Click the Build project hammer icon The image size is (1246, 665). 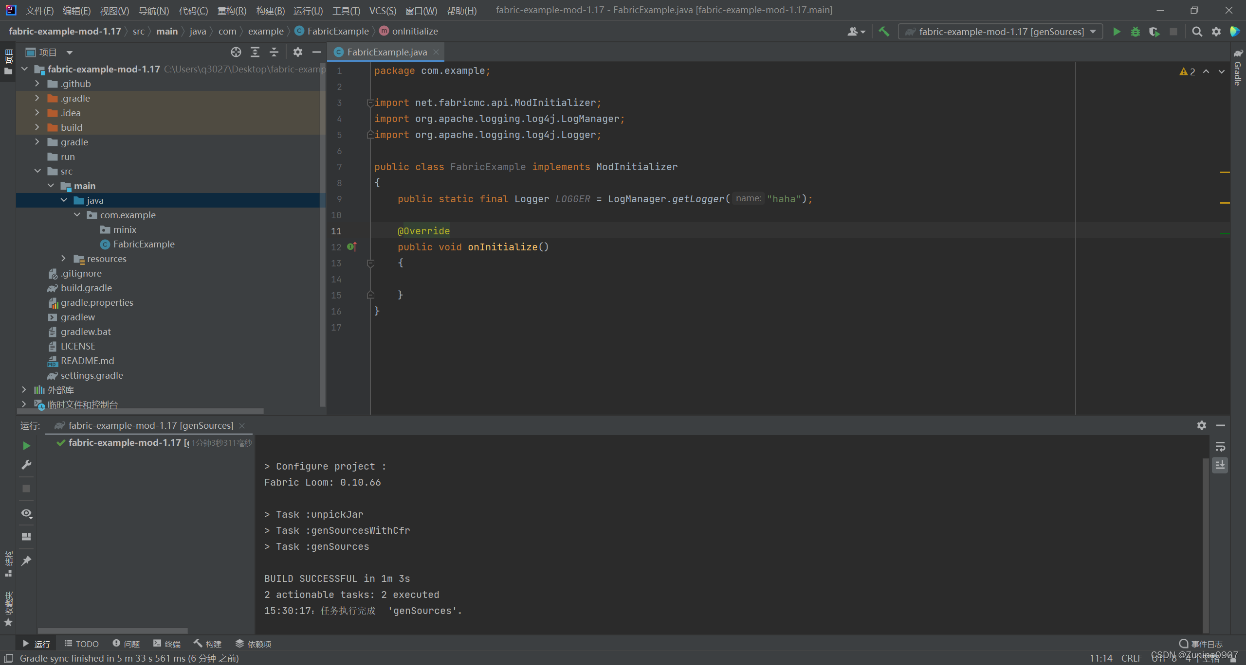pos(883,32)
